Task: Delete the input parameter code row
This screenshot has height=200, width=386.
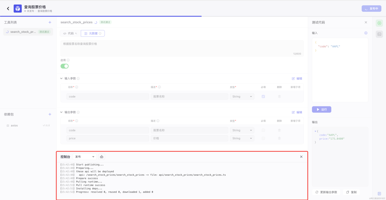Action: [x=279, y=96]
